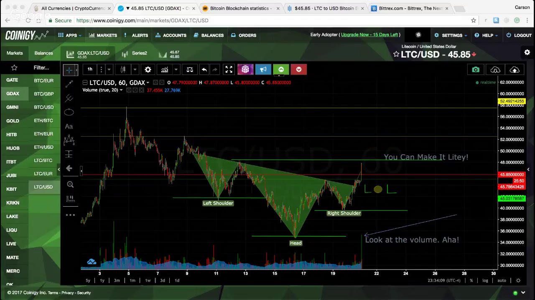This screenshot has width=535, height=300.
Task: Select the ETH/BTC market pair
Action: click(43, 120)
